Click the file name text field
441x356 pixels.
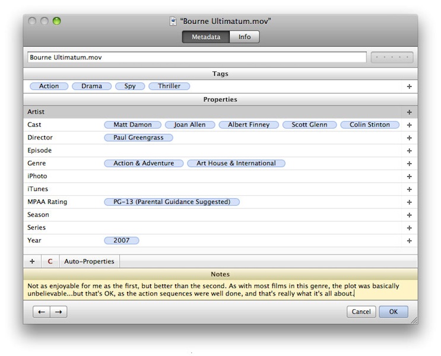(196, 58)
